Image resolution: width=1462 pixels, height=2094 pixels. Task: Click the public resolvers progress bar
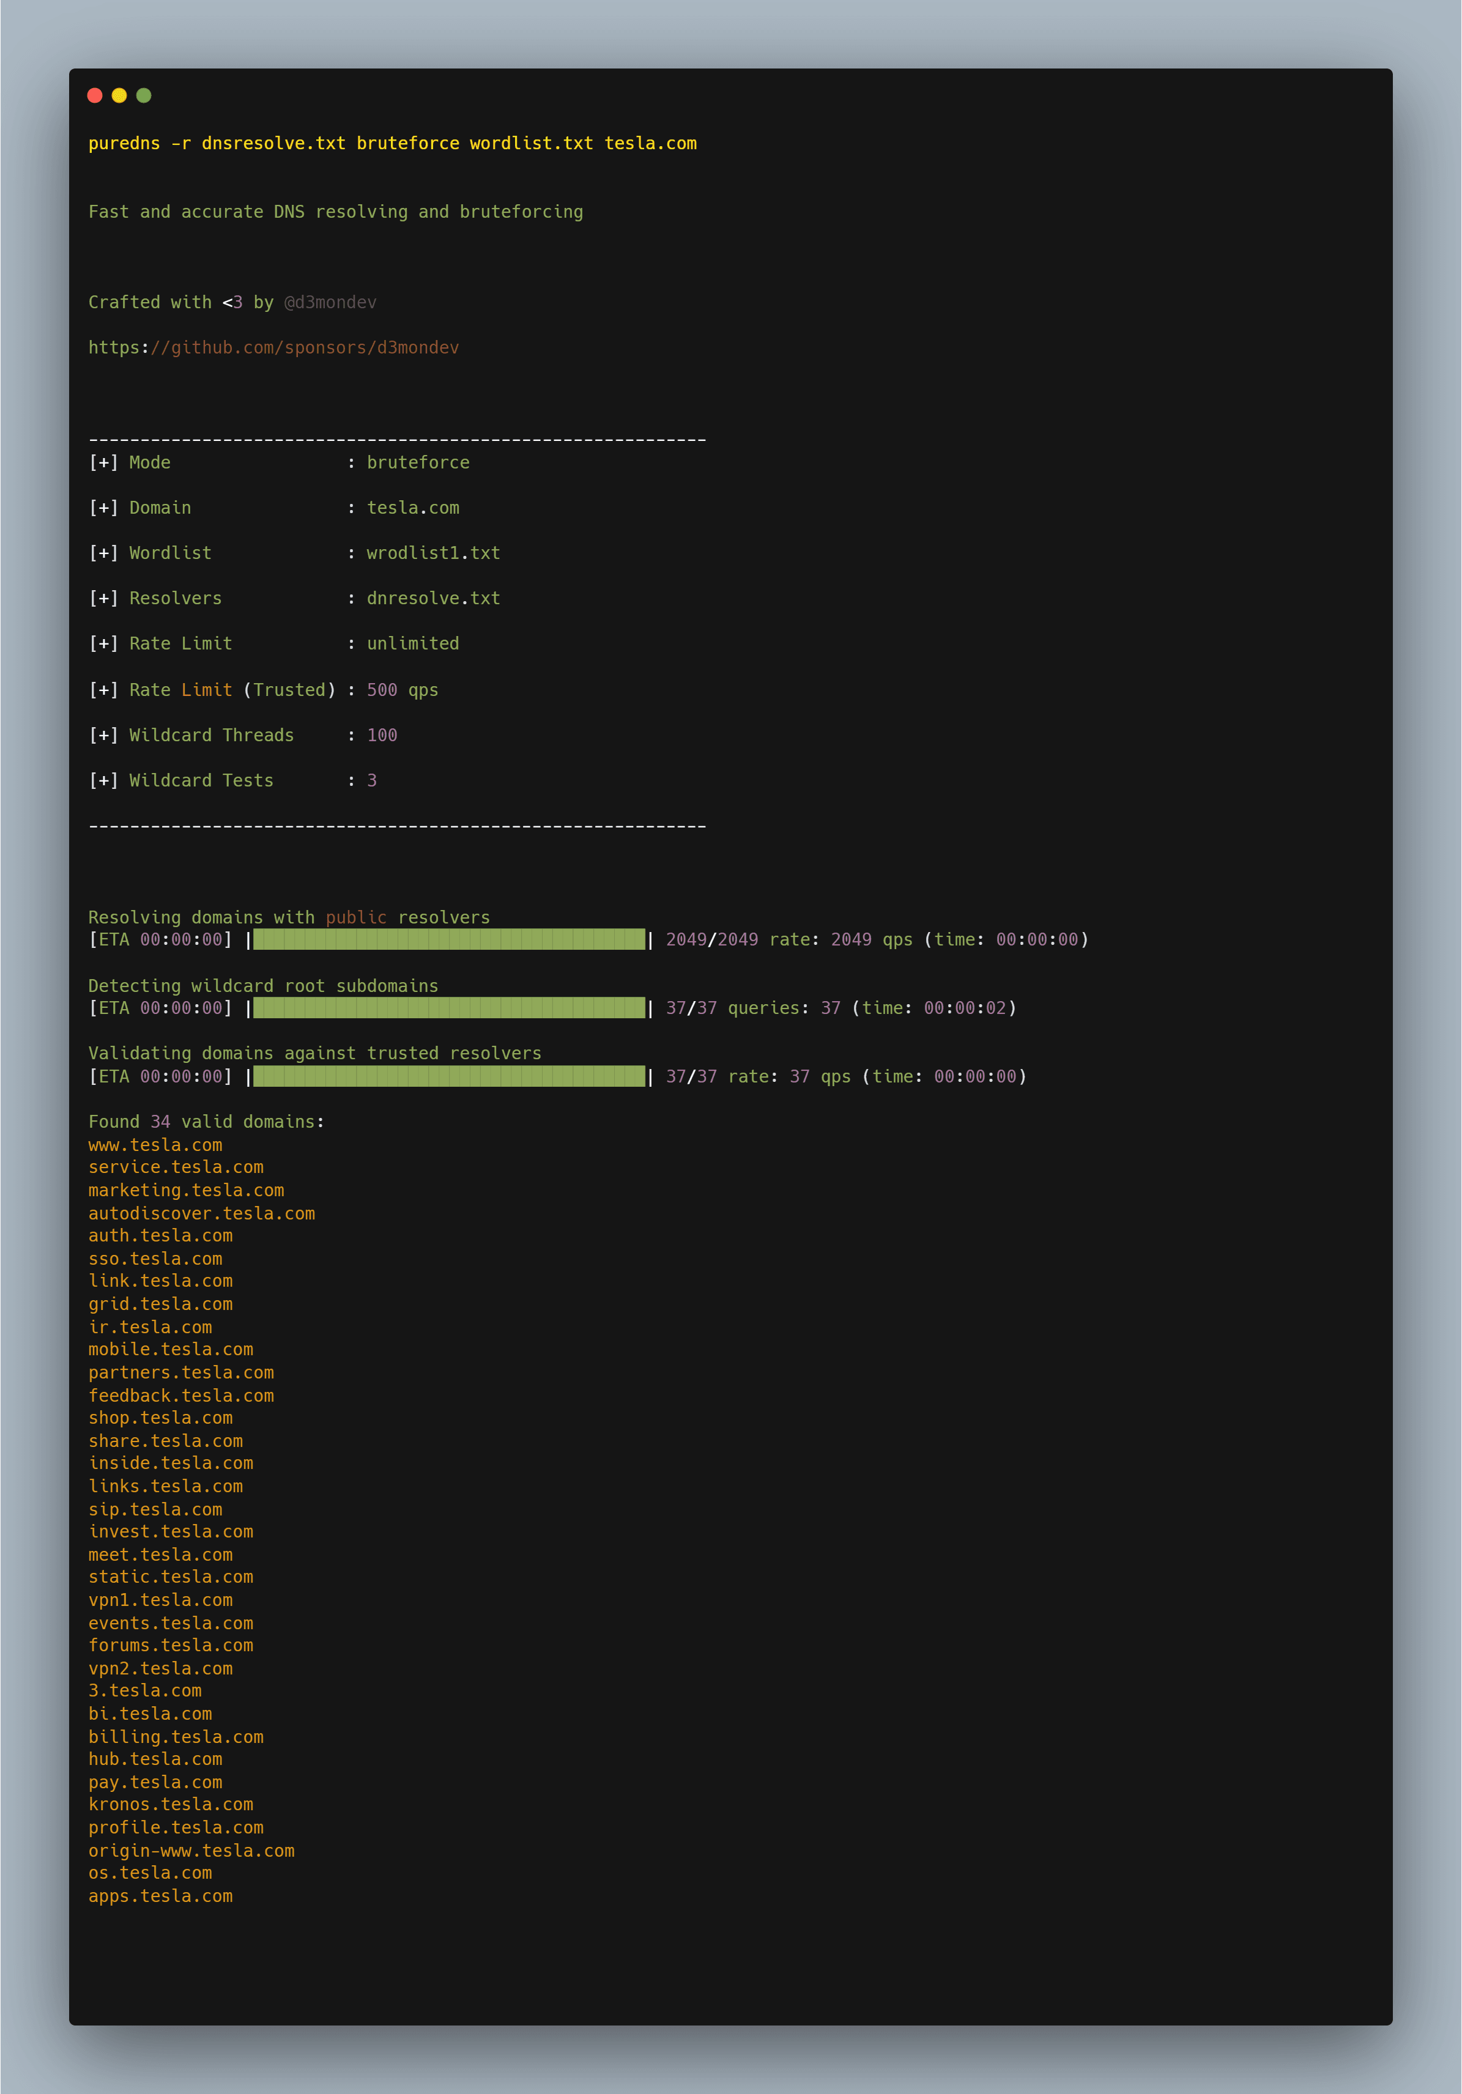tap(449, 939)
